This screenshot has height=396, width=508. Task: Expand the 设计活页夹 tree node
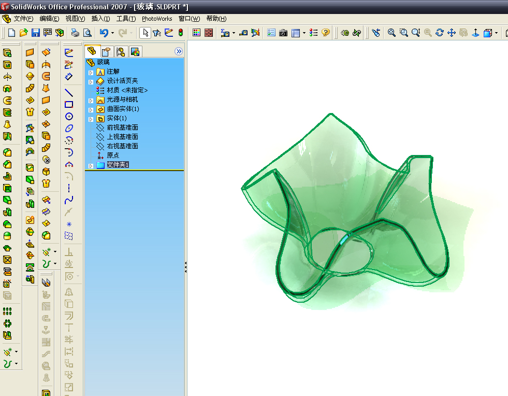(x=91, y=82)
